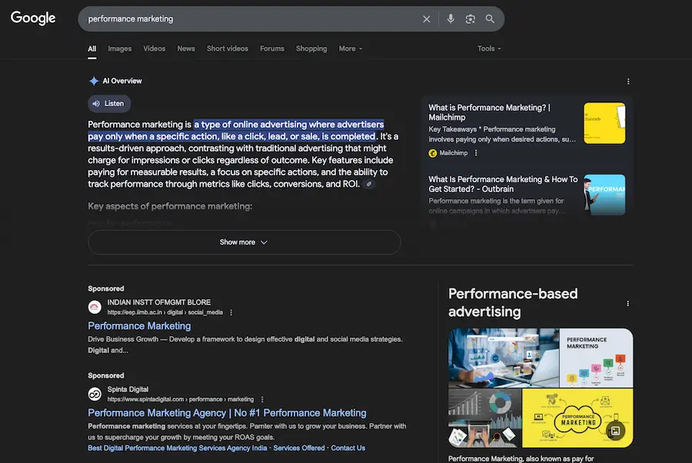
Task: Click the 'Key aspects of performance marketing:' heading
Action: pos(170,206)
